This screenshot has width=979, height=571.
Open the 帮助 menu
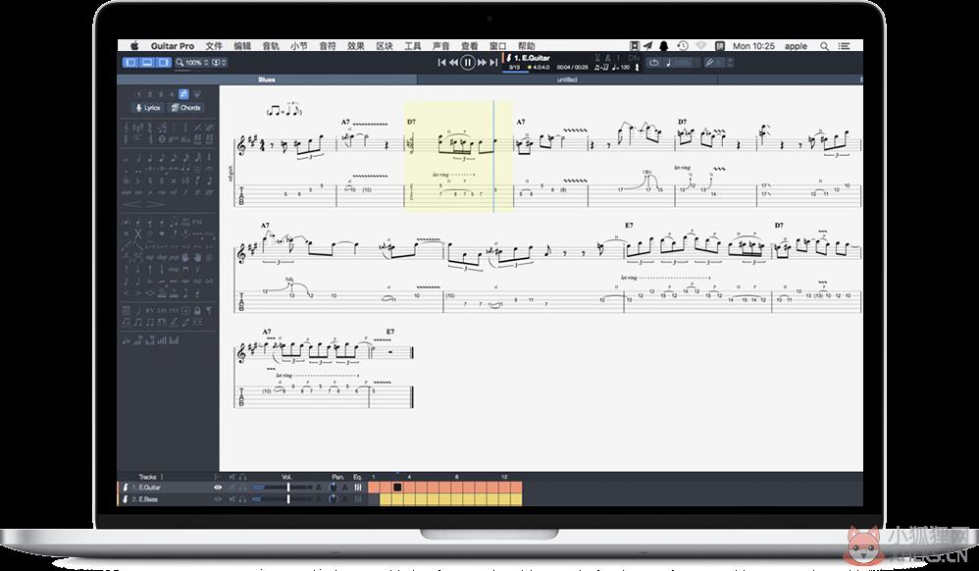click(527, 45)
